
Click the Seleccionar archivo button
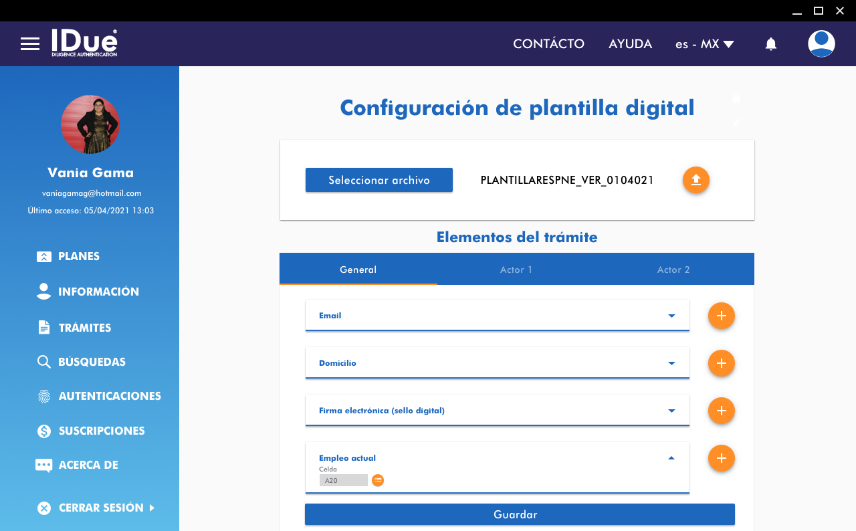click(379, 181)
